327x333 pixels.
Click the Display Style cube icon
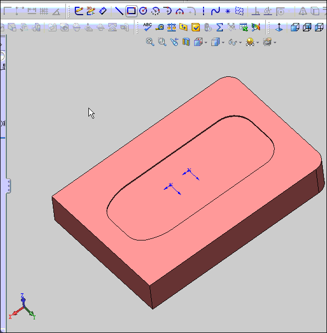pyautogui.click(x=216, y=42)
